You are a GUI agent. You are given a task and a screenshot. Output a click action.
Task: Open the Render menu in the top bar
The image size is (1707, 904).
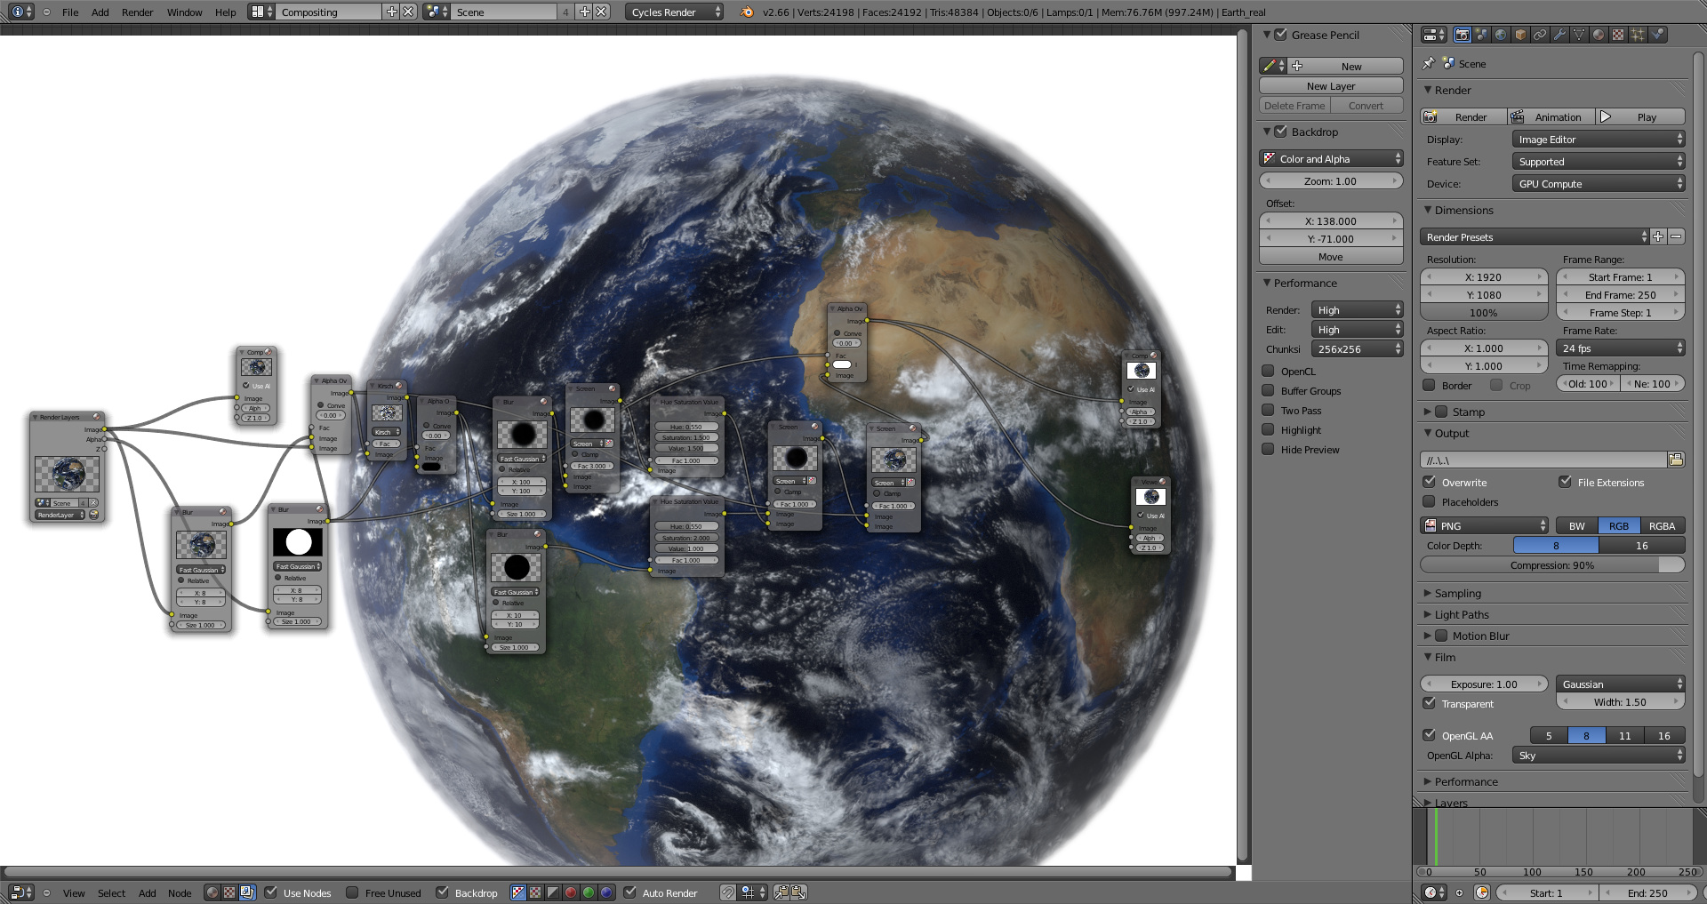[x=137, y=12]
